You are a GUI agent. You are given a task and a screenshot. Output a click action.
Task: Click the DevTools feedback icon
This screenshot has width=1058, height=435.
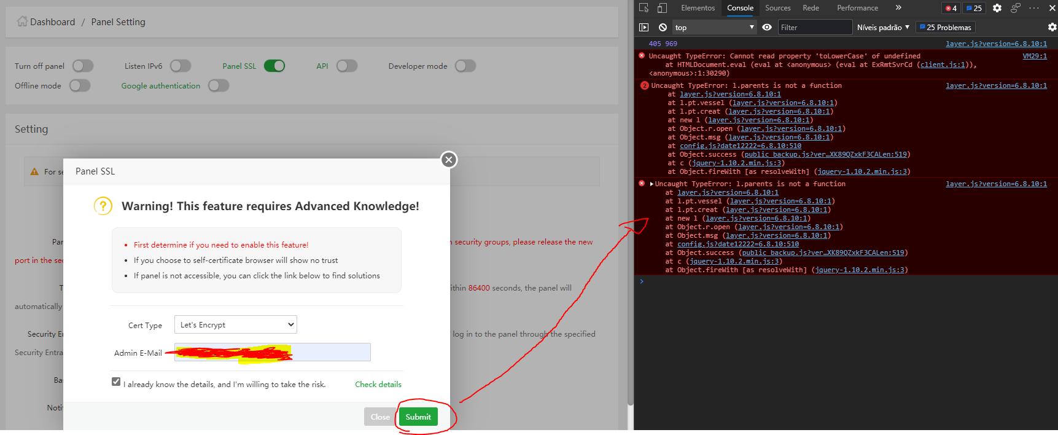[x=1016, y=8]
